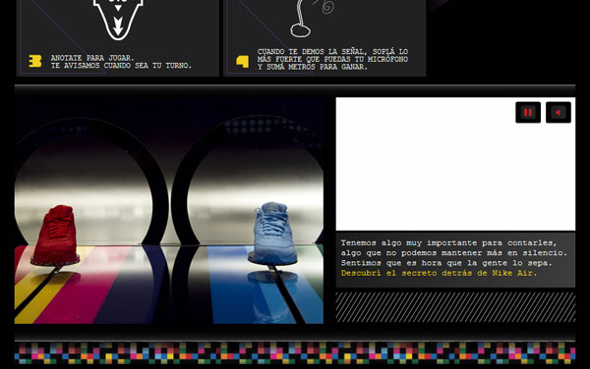Open the 'Descubrí el secreto detrás de Nike Air' link
The image size is (590, 369).
(439, 273)
